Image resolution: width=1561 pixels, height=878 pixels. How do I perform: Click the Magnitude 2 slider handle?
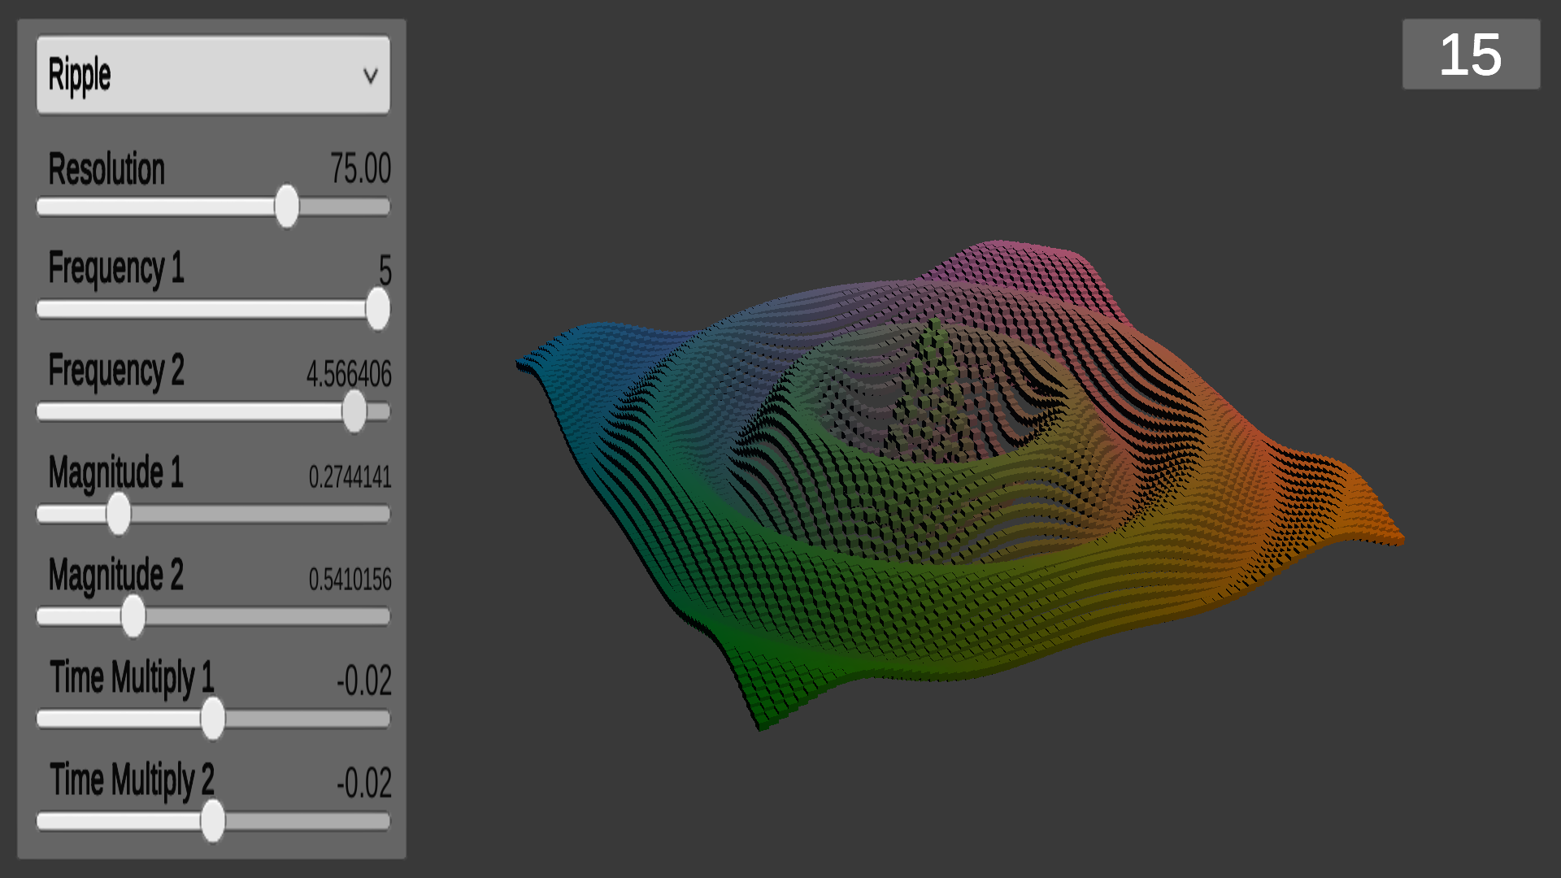point(133,617)
